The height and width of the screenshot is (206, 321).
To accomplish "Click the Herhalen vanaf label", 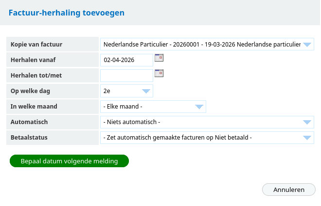I will click(34, 60).
